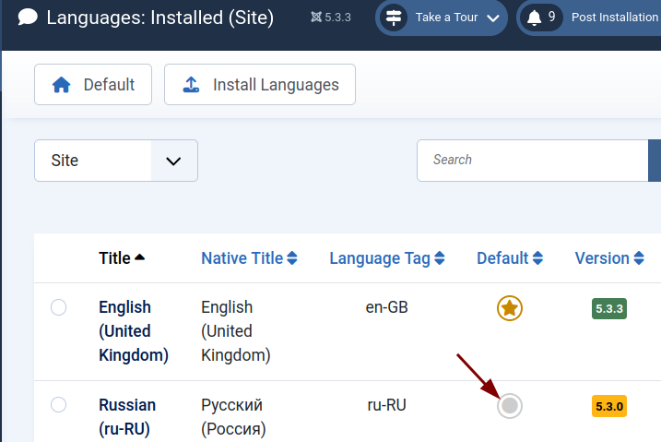
Task: Click the upload icon on Install Languages
Action: point(191,85)
